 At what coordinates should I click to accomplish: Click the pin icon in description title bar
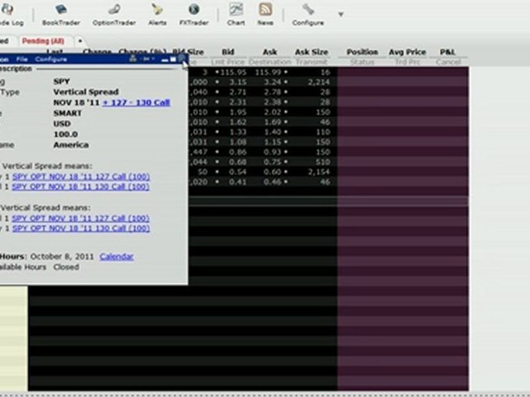pos(147,59)
